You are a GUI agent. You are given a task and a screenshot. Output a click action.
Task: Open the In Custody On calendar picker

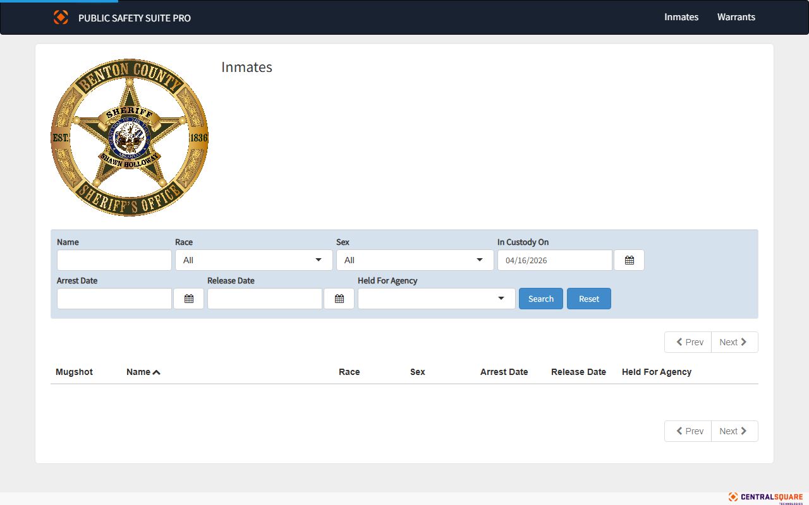(629, 260)
